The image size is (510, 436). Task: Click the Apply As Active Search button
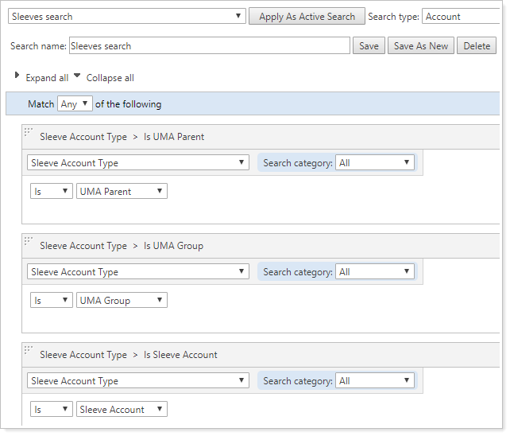point(307,17)
